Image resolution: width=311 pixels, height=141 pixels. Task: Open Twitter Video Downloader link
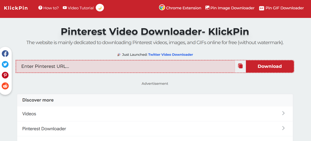(171, 55)
